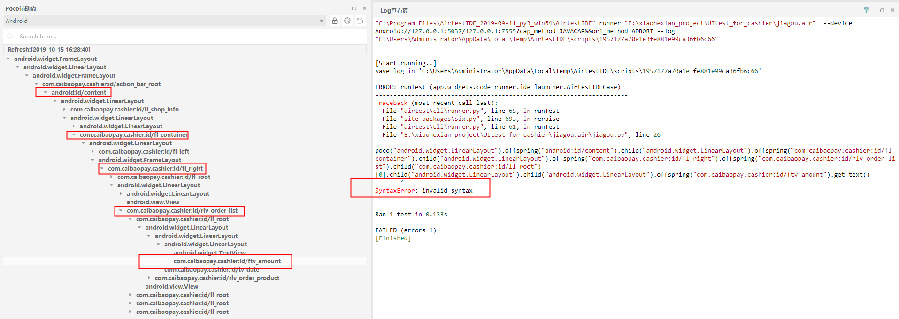899x319 pixels.
Task: Collapse the fl_container node arrow
Action: [x=74, y=134]
